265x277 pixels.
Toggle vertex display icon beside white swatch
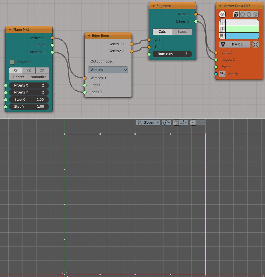pyautogui.click(x=222, y=23)
